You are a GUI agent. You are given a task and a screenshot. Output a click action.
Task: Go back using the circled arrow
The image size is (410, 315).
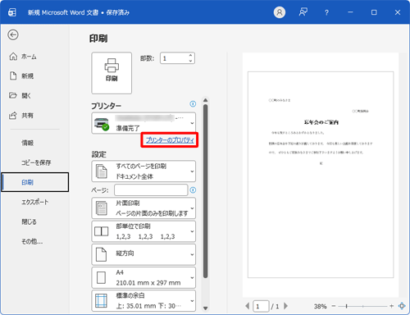13,35
